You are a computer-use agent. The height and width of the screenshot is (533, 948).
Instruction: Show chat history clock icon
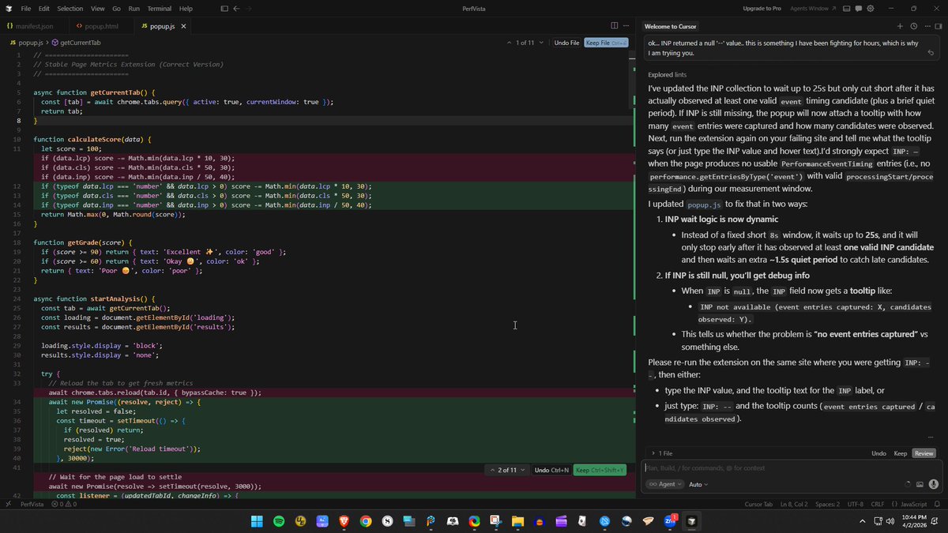(x=913, y=25)
